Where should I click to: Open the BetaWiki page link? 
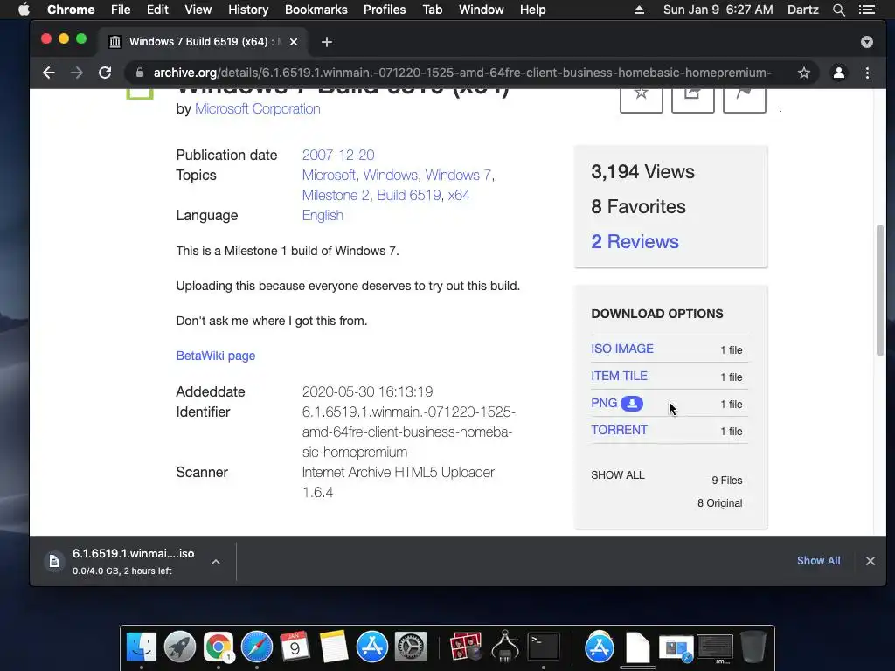click(x=216, y=356)
